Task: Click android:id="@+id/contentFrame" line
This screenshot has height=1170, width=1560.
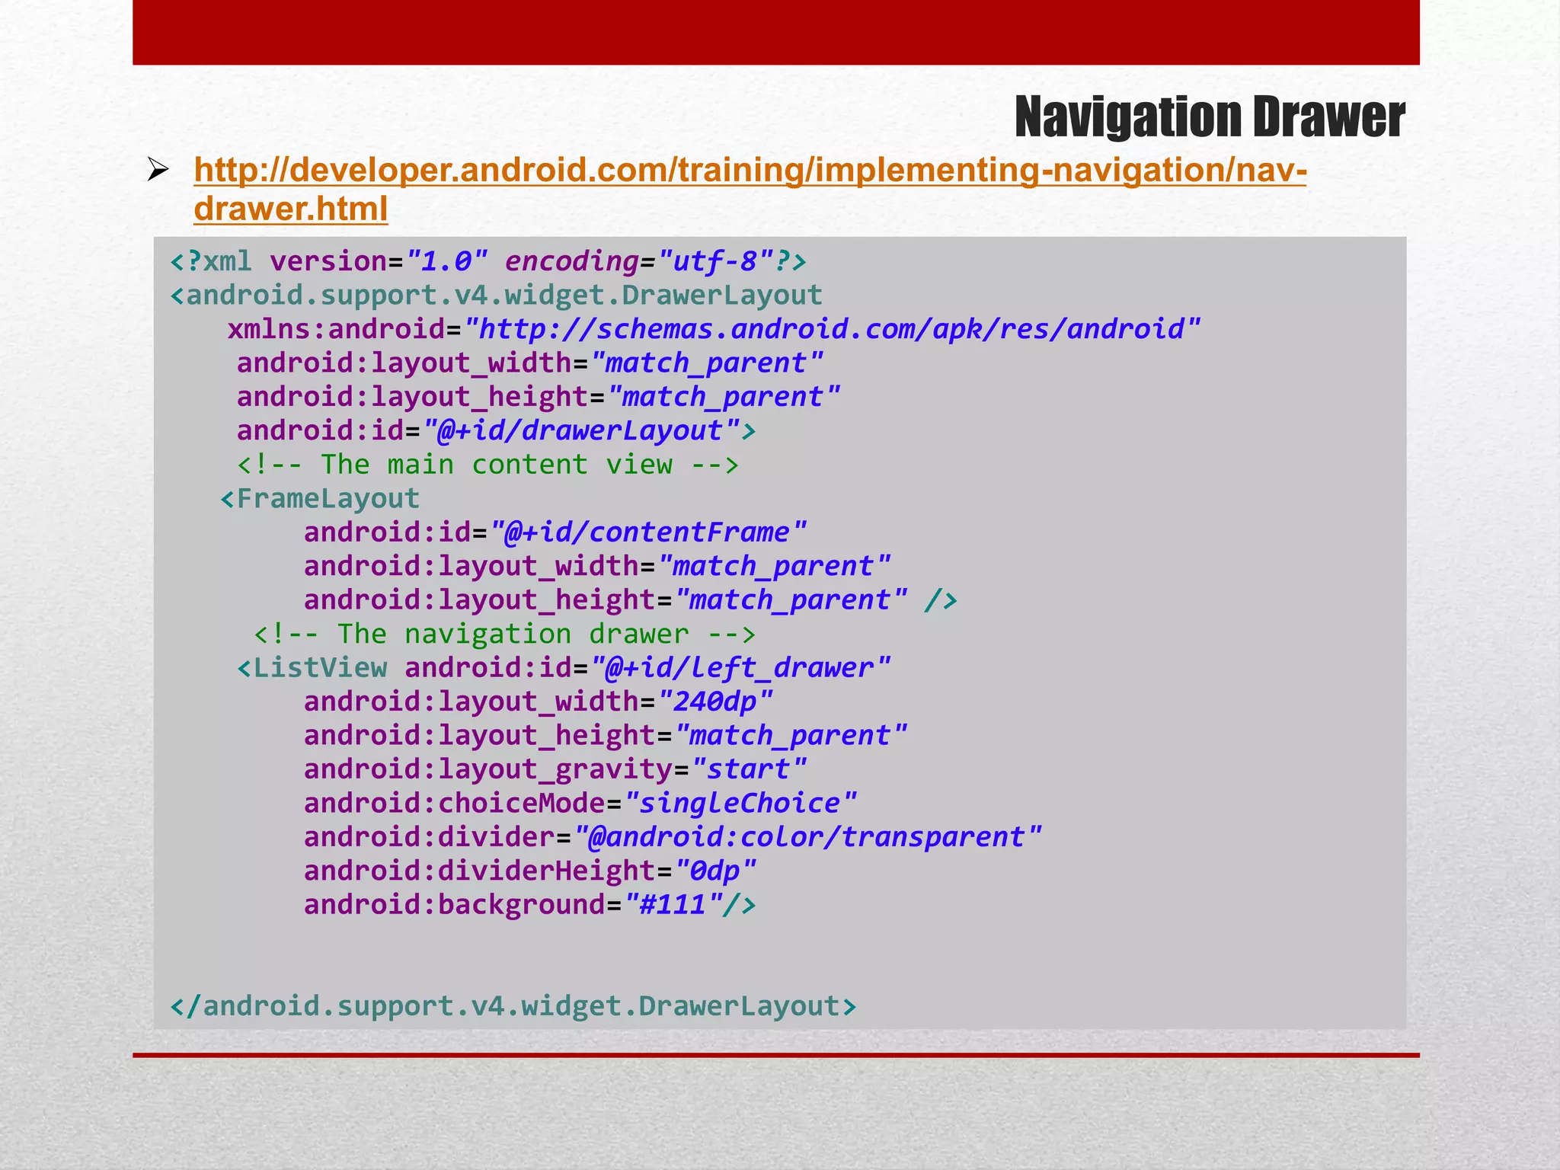Action: pyautogui.click(x=555, y=532)
